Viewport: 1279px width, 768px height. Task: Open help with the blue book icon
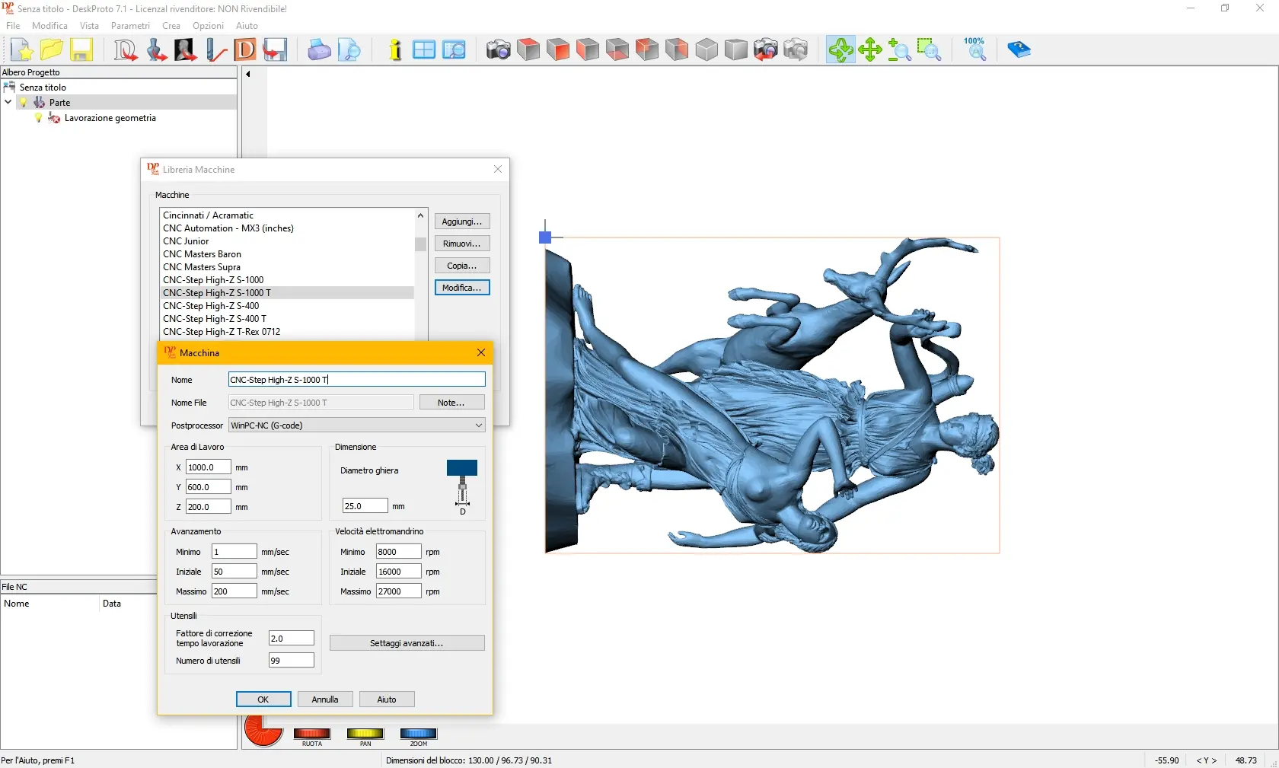coord(1019,49)
